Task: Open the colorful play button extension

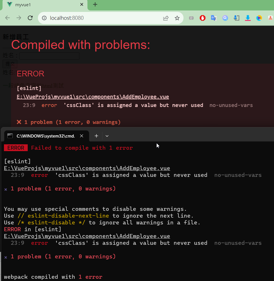Action: point(259,18)
